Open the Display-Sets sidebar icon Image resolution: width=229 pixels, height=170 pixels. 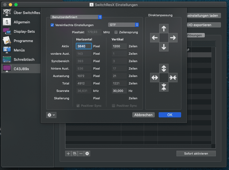coord(7,31)
